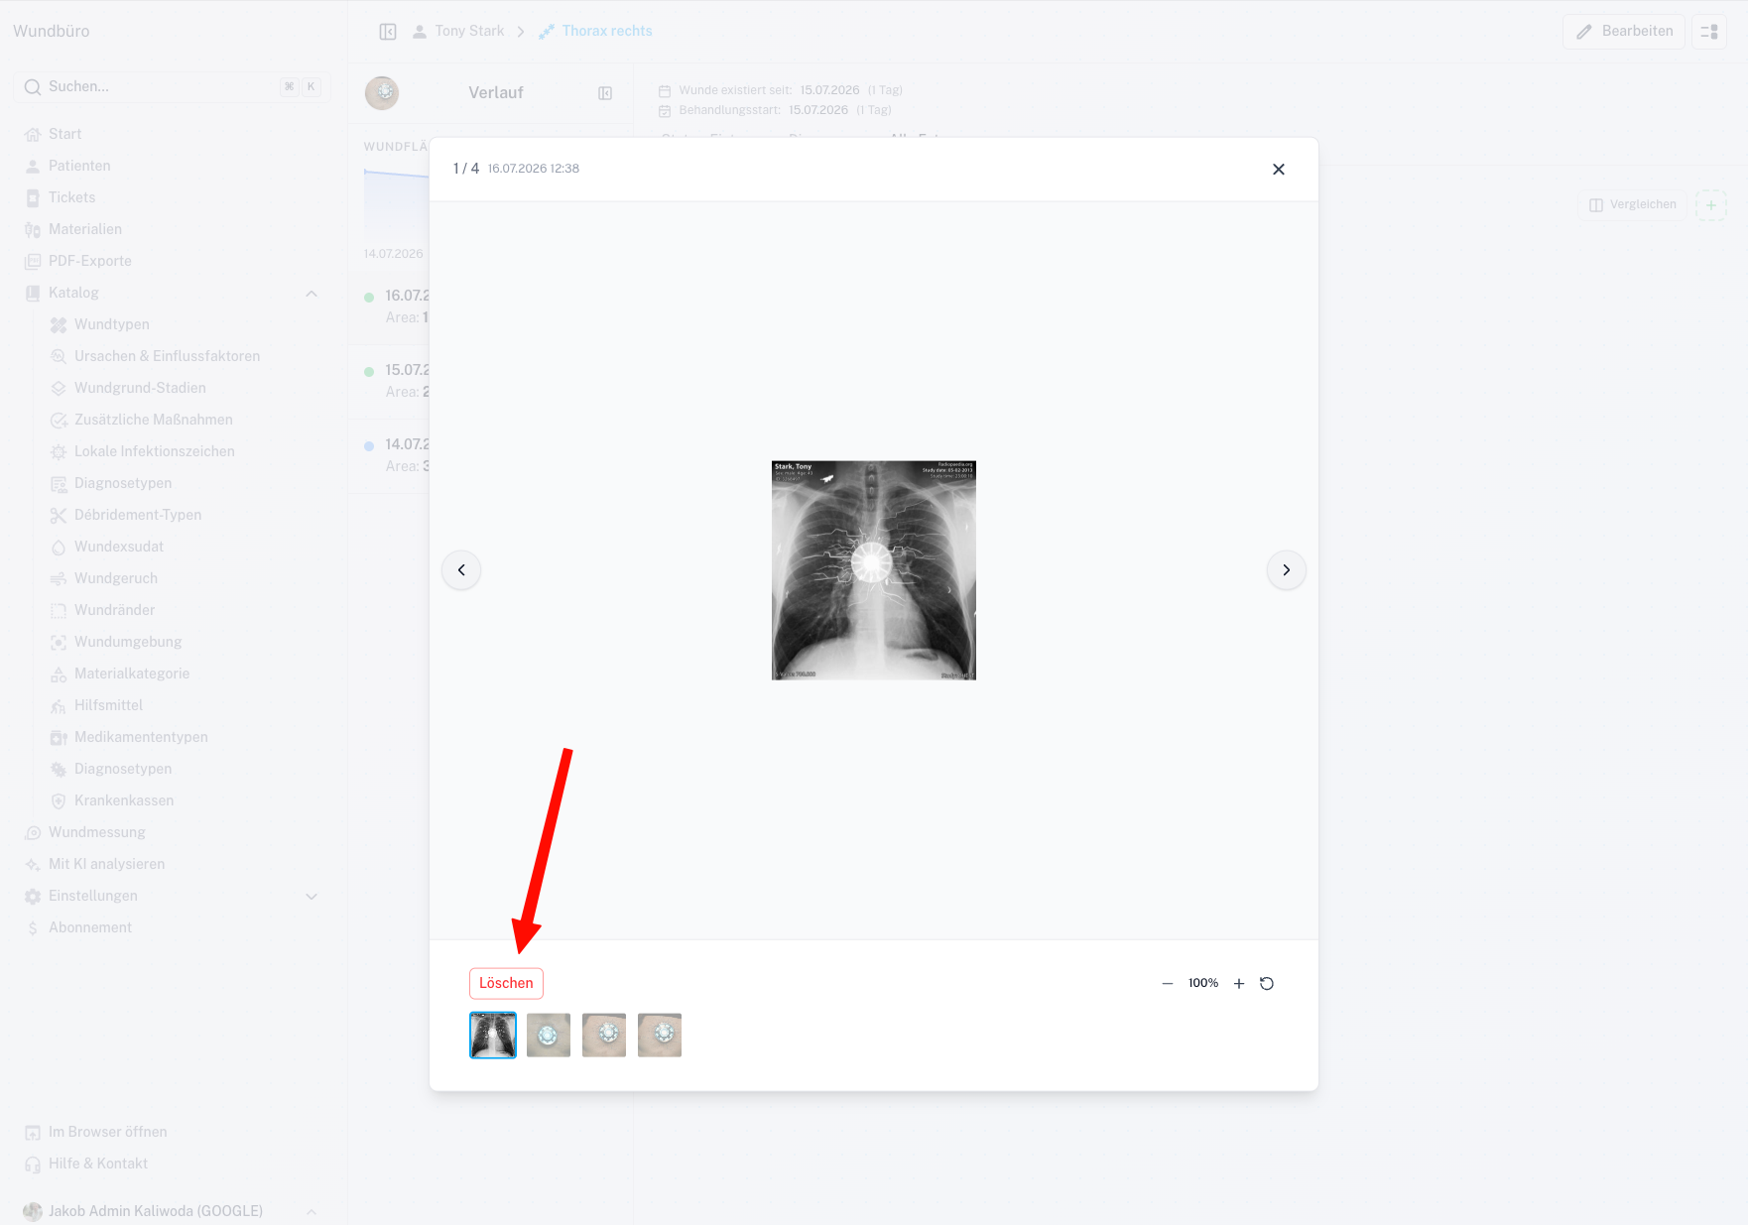Focus the Suchen search field
The height and width of the screenshot is (1225, 1748).
(172, 87)
